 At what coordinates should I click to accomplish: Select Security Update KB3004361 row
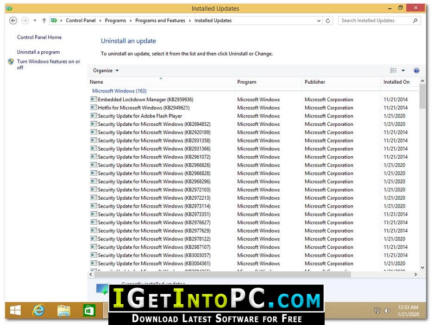tap(253, 264)
